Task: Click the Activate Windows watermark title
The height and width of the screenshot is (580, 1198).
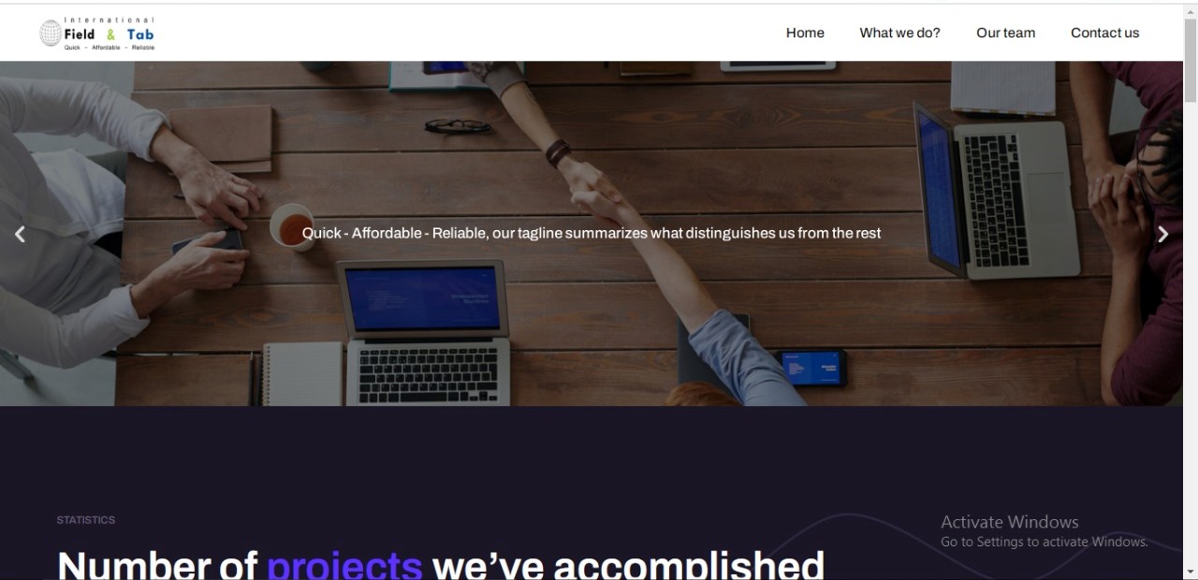Action: [x=1009, y=522]
